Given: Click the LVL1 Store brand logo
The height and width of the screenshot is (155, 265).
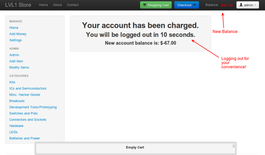Looking at the screenshot, I should tap(18, 5).
